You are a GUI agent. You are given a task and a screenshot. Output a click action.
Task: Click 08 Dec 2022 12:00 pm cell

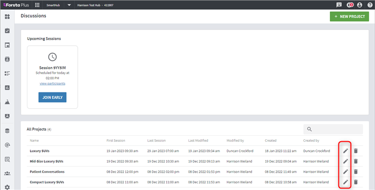(x=122, y=172)
